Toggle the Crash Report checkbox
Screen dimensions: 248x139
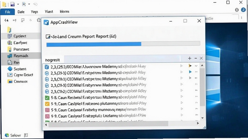[x=48, y=36]
